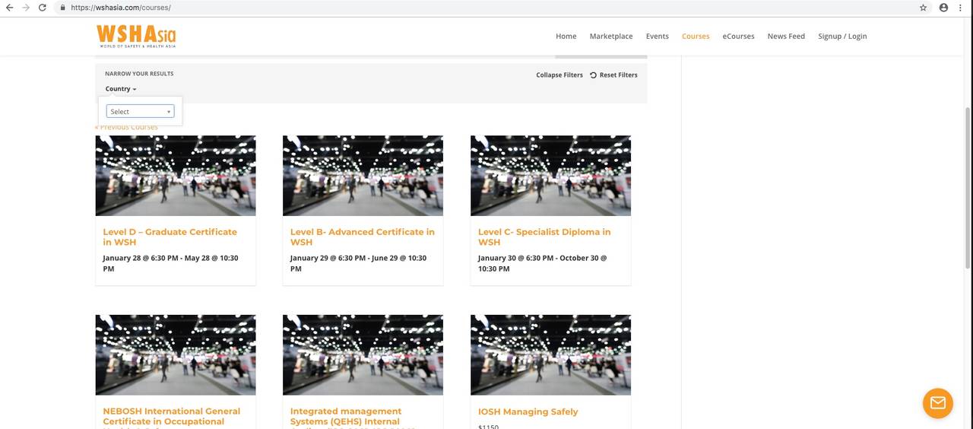Click Reset Filters
The image size is (973, 429).
613,75
